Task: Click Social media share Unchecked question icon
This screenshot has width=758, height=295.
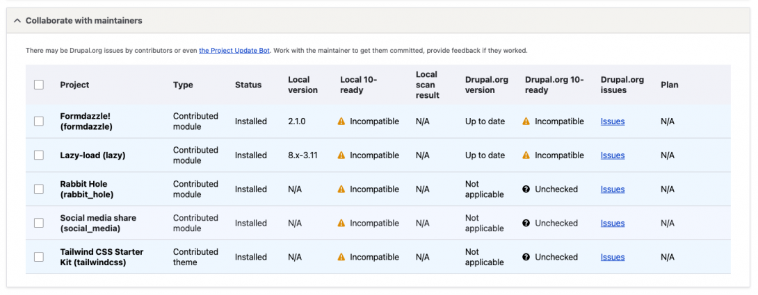Action: [526, 224]
